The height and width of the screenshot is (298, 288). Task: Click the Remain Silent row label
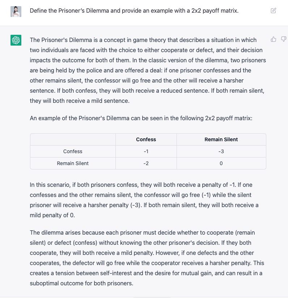72,163
